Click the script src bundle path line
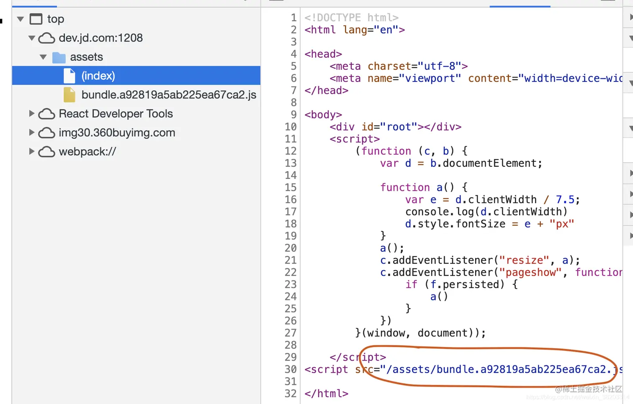 pyautogui.click(x=463, y=369)
